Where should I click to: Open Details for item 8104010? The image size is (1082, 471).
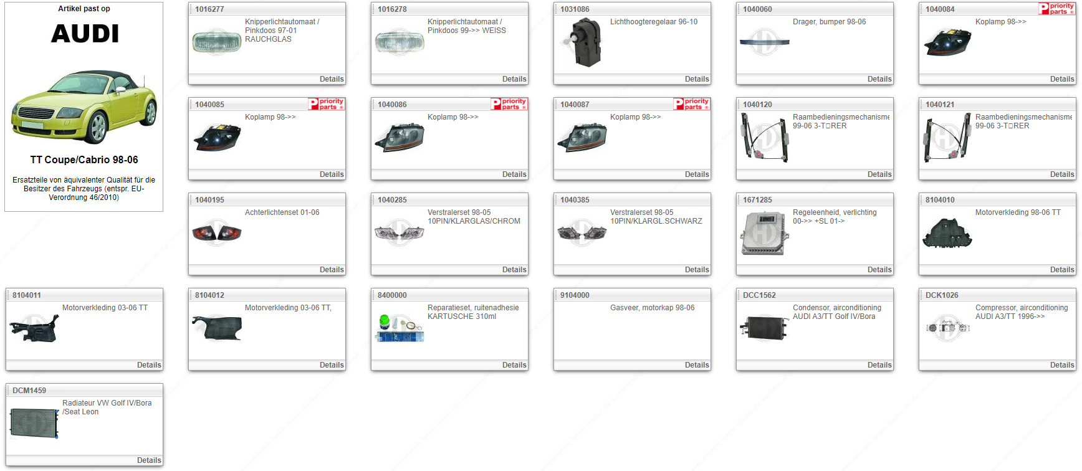pyautogui.click(x=1062, y=270)
